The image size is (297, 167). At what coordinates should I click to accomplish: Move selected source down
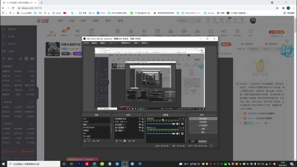click(134, 141)
